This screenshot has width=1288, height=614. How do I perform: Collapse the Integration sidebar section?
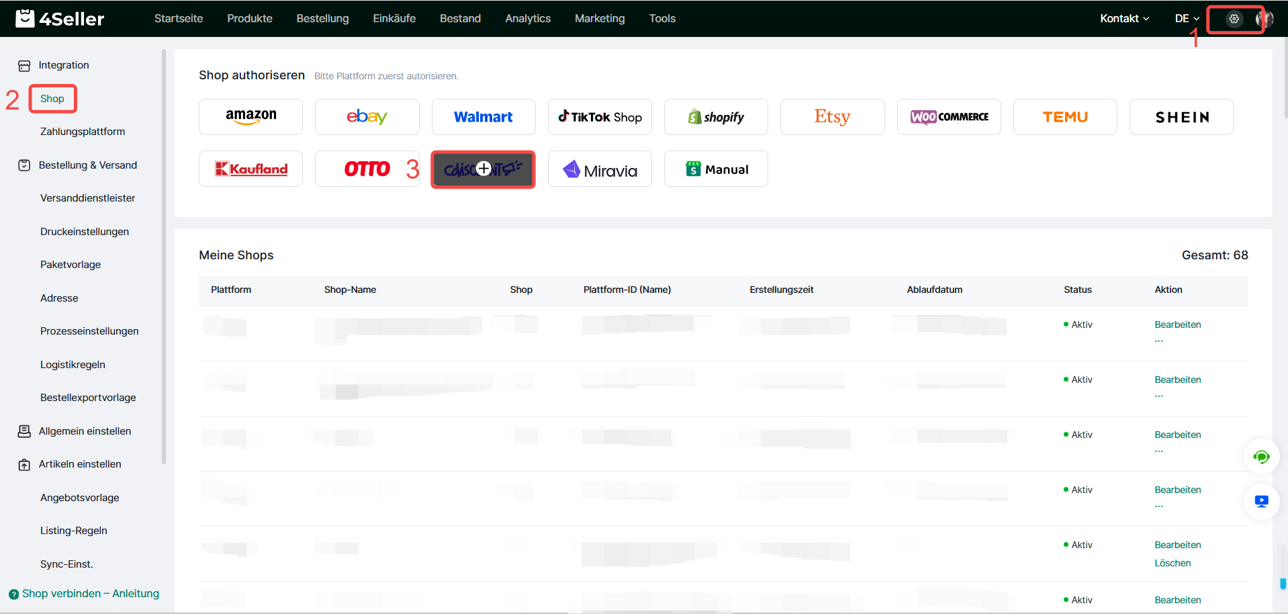tap(64, 65)
